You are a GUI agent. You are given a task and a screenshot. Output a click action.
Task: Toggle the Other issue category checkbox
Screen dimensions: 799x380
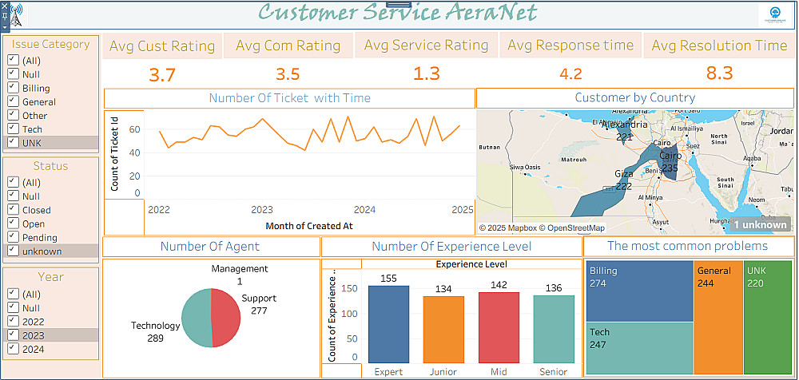click(x=13, y=116)
